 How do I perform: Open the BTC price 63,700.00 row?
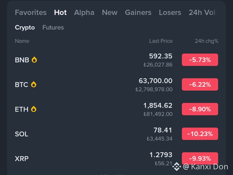tap(116, 84)
